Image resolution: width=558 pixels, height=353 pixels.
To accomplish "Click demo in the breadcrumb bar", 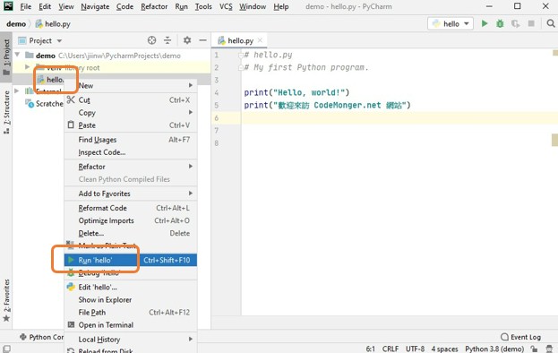I will (x=16, y=24).
